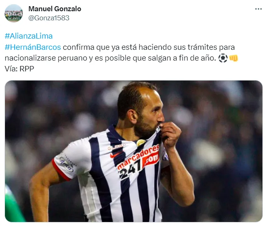Click the soccer ball emoji
The image size is (267, 227).
click(223, 58)
